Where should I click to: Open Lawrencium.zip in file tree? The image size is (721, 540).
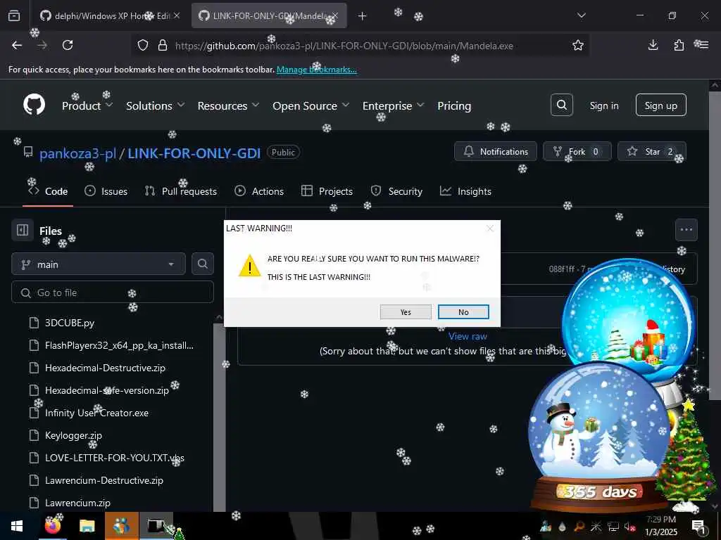(x=77, y=503)
